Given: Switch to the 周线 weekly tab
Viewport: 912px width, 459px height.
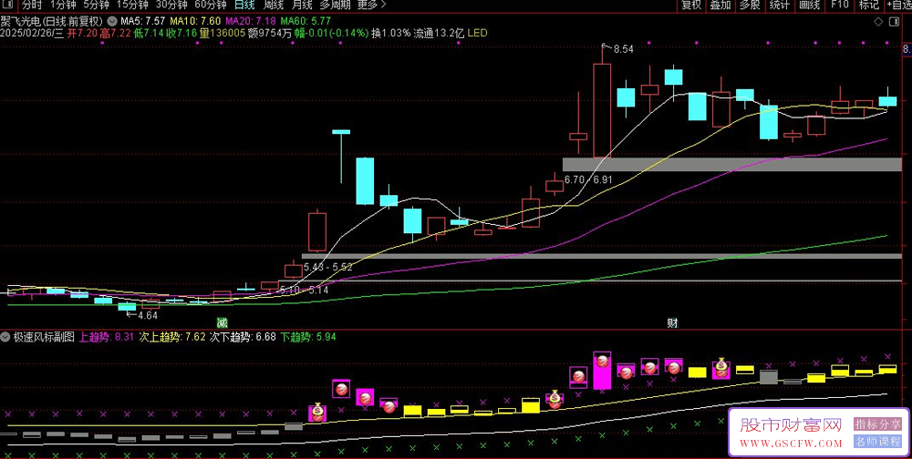Looking at the screenshot, I should click(274, 5).
